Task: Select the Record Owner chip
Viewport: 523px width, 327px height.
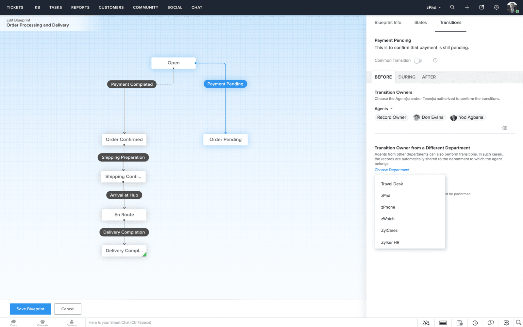Action: pos(392,117)
